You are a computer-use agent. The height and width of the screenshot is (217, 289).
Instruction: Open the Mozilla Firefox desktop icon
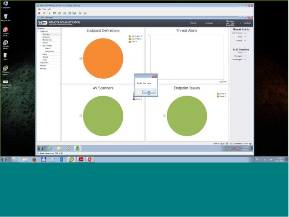click(x=5, y=45)
